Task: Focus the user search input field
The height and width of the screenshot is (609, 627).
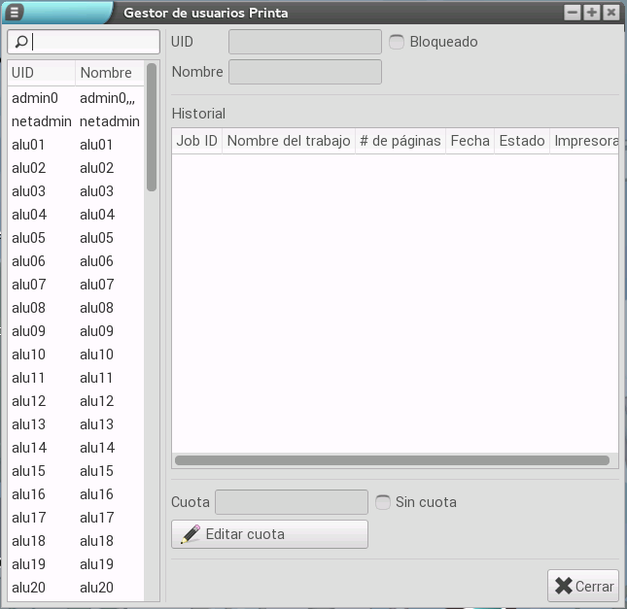Action: tap(94, 42)
